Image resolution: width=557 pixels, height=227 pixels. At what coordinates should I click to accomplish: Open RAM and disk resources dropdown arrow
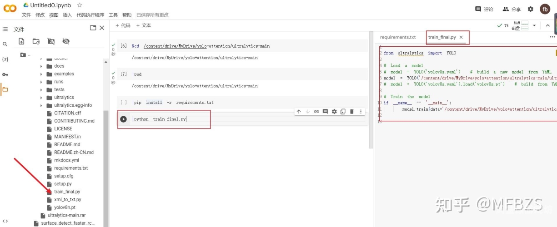tap(534, 25)
